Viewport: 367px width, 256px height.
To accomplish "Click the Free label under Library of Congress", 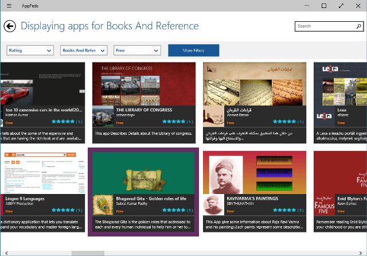I will [120, 123].
